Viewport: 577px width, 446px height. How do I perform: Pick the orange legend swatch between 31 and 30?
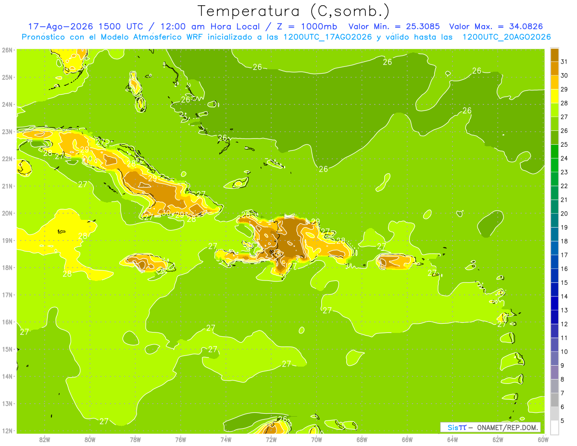click(554, 68)
